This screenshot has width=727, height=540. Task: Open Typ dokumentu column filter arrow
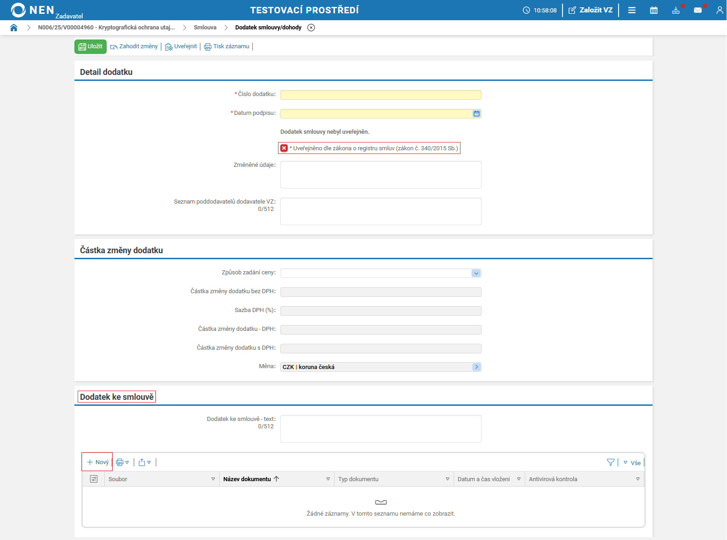(x=448, y=479)
